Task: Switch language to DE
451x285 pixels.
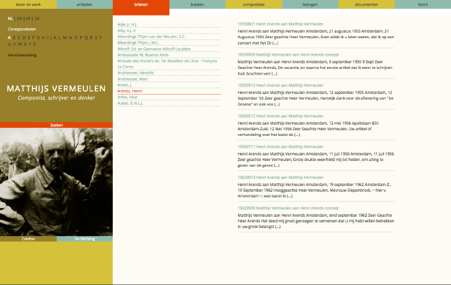Action: coord(37,19)
